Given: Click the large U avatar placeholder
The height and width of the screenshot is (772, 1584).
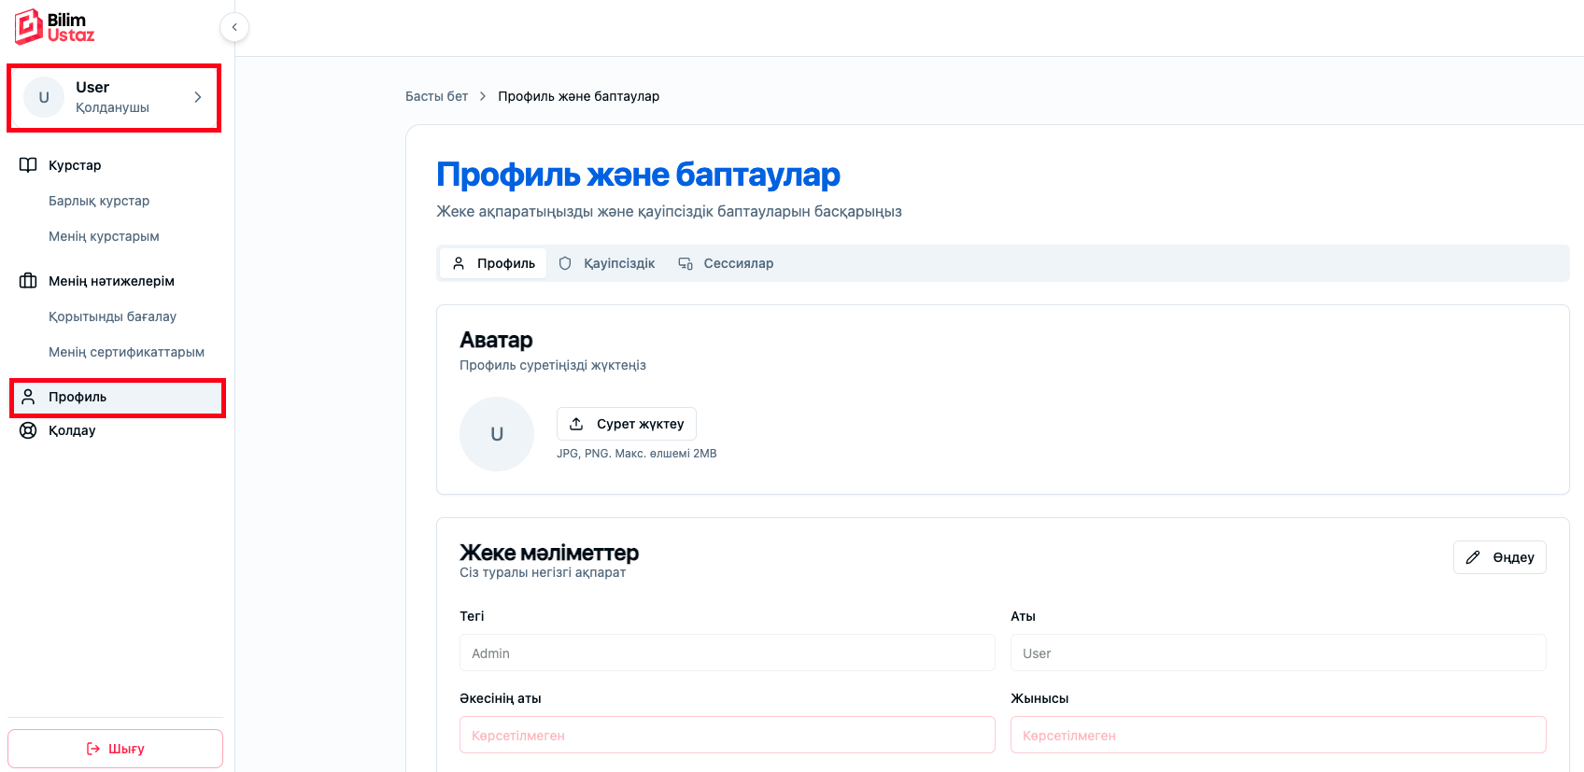Looking at the screenshot, I should [x=497, y=434].
